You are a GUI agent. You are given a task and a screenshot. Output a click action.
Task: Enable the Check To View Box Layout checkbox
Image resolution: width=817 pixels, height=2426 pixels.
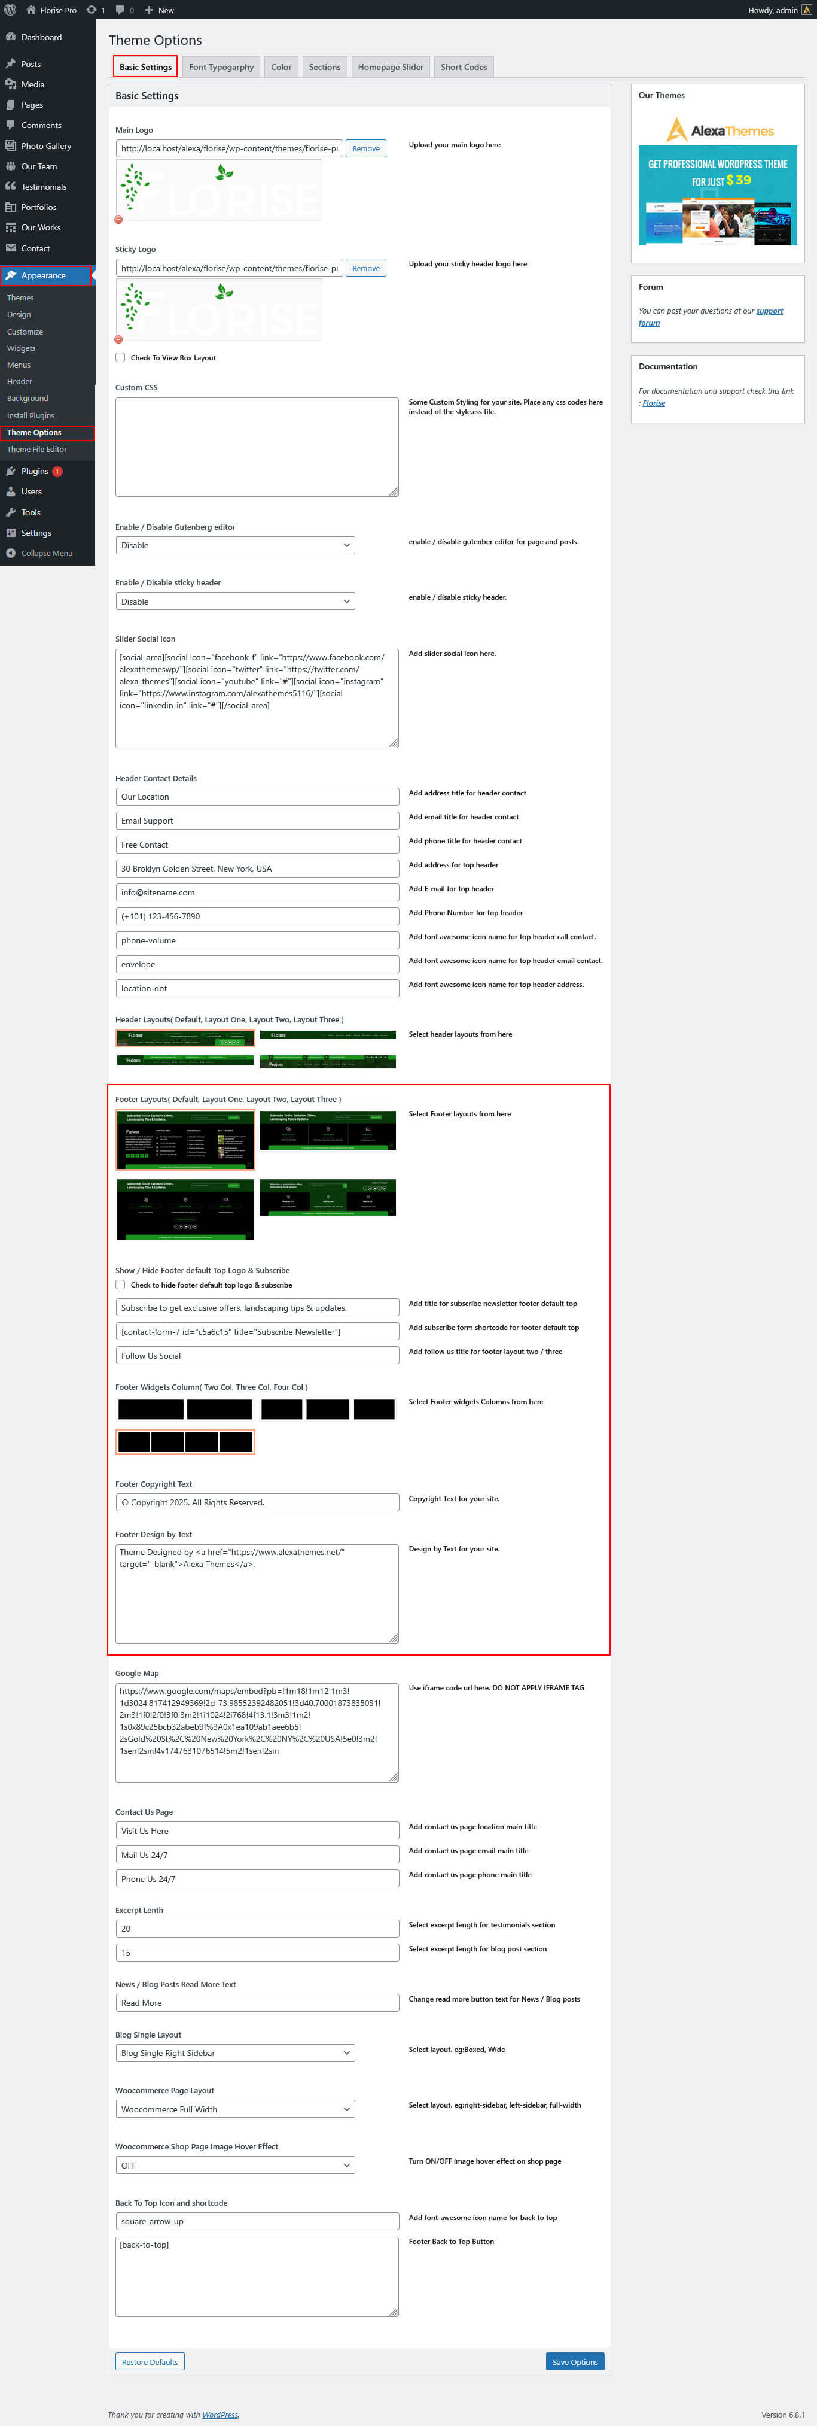pos(120,358)
